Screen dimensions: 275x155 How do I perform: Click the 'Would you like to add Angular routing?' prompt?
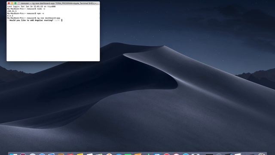[x=31, y=20]
